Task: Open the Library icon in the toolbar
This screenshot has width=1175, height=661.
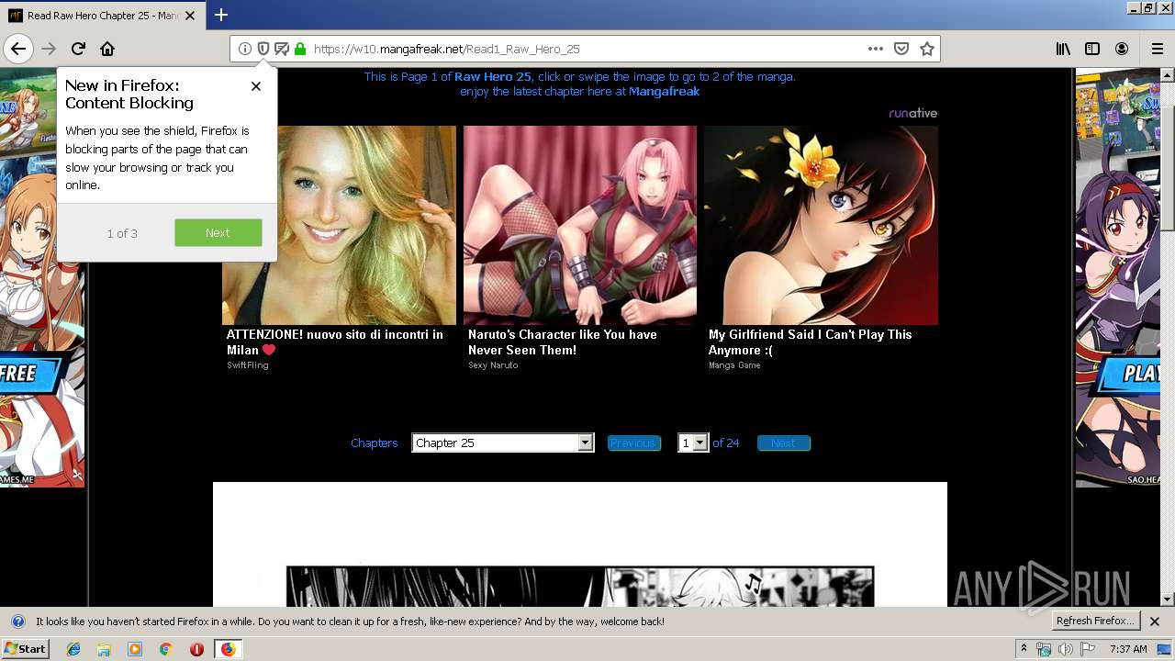Action: point(1063,49)
